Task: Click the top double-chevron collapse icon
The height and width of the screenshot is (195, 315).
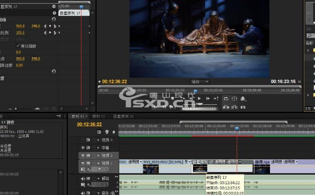Action: (x=54, y=6)
